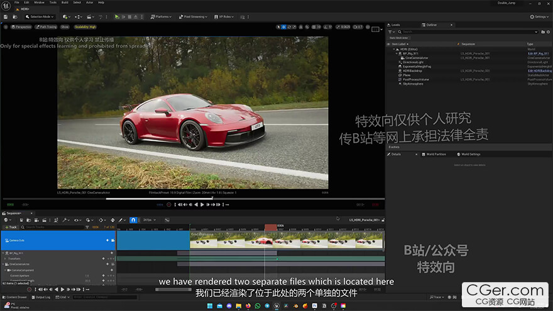Open the viewport layout dropdown
The image size is (553, 311).
tap(377, 30)
